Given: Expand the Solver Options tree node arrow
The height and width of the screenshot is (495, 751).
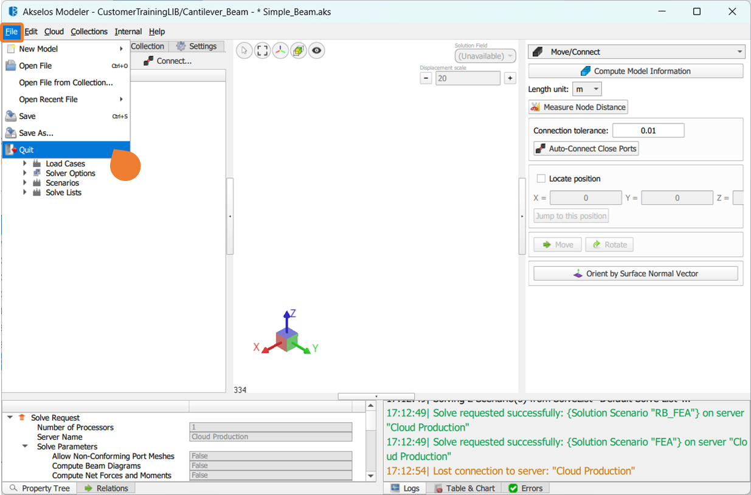Looking at the screenshot, I should pos(25,173).
